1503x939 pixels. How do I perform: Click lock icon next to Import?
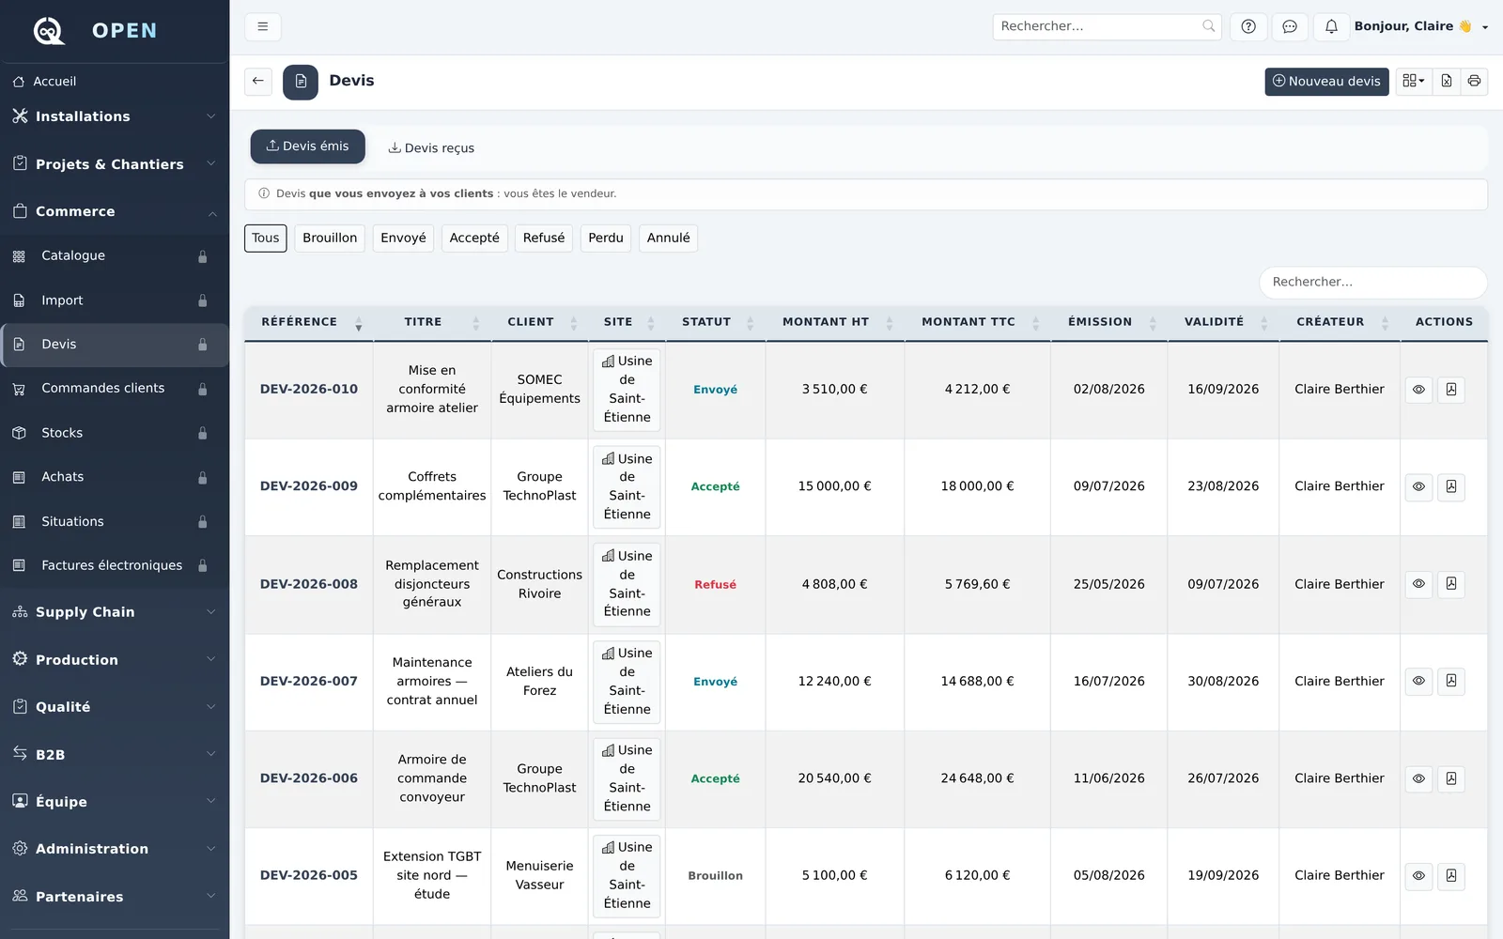(202, 300)
